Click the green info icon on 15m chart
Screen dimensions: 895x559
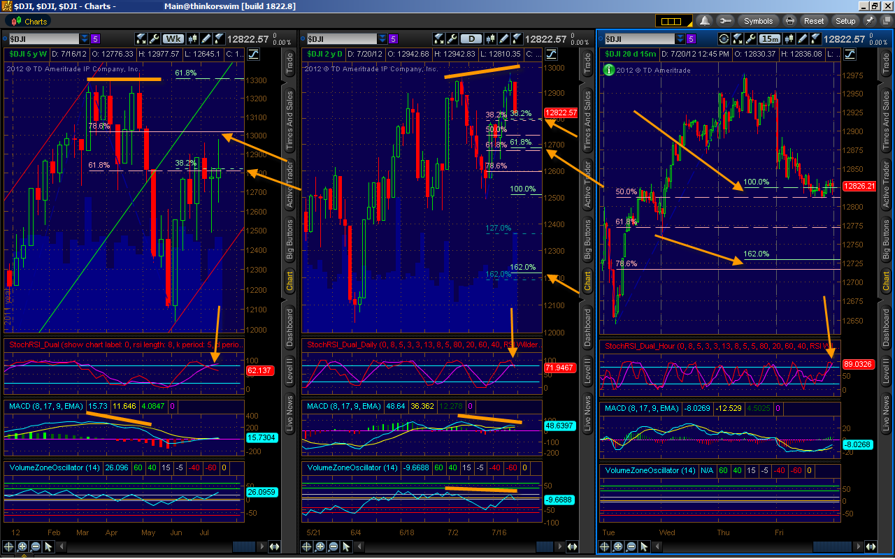tap(609, 69)
